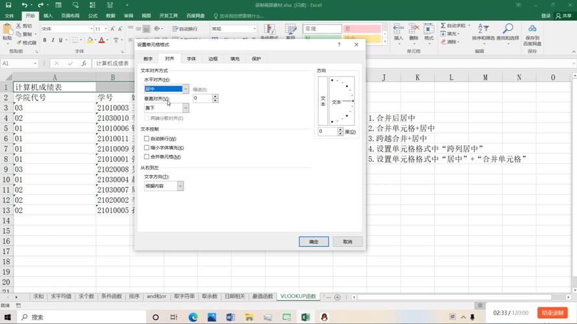Click Save to Baidu Netdisk (保存到百度网盘) icon
The height and width of the screenshot is (324, 577).
pyautogui.click(x=532, y=29)
